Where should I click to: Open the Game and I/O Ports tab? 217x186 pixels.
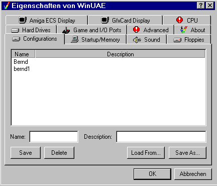tap(92, 30)
